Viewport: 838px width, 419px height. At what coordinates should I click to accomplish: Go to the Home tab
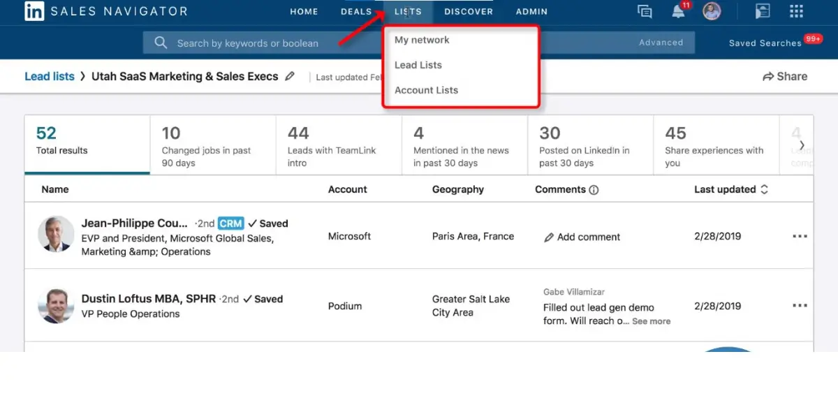(x=304, y=12)
